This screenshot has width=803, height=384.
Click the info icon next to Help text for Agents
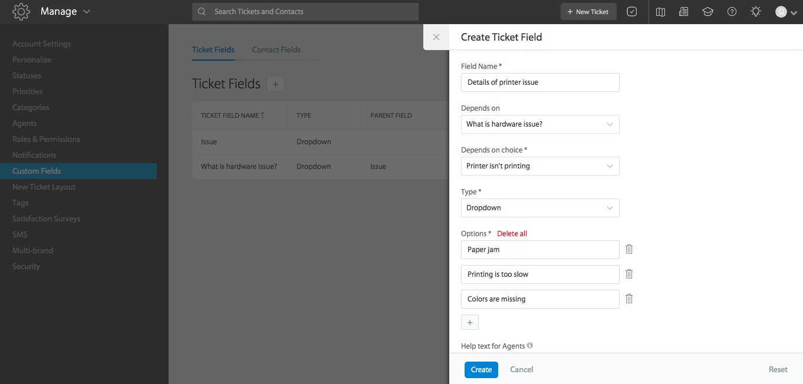[x=529, y=345]
